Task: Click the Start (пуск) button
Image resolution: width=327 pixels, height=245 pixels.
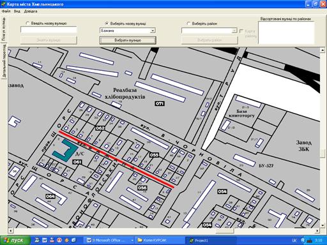Action: click(x=15, y=241)
